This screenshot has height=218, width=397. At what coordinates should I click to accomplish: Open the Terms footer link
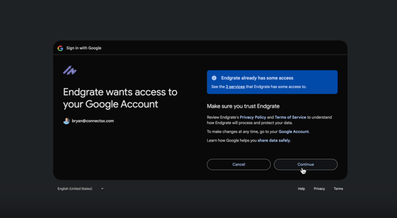pyautogui.click(x=338, y=188)
